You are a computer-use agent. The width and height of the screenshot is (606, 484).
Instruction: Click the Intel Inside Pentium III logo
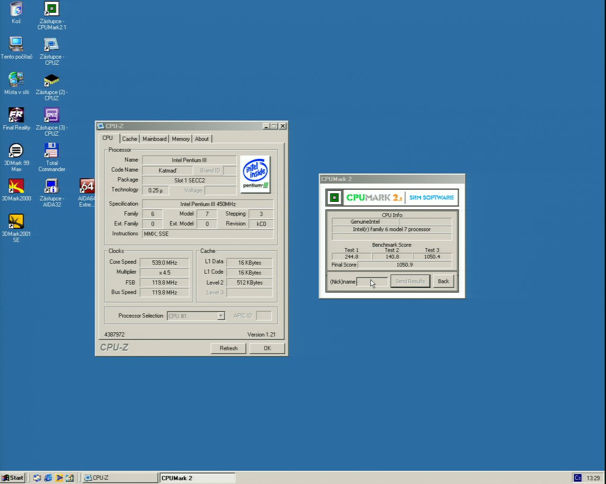pyautogui.click(x=256, y=174)
